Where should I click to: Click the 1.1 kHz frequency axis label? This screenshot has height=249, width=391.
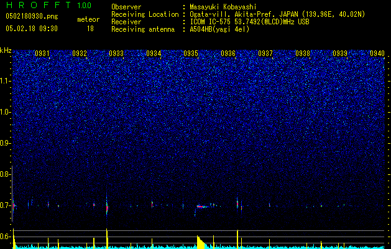(5, 81)
